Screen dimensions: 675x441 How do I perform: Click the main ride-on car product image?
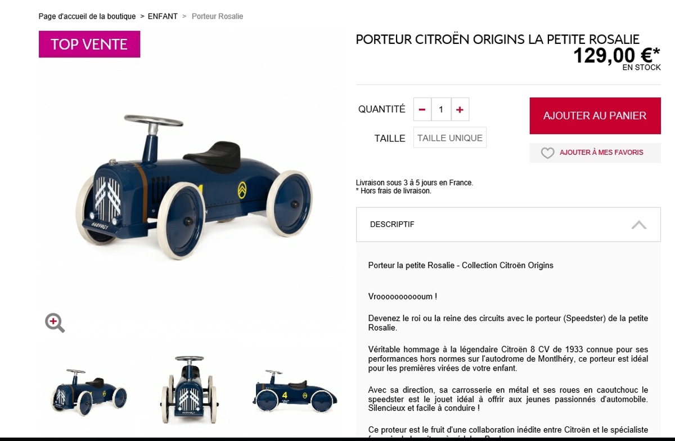point(191,180)
